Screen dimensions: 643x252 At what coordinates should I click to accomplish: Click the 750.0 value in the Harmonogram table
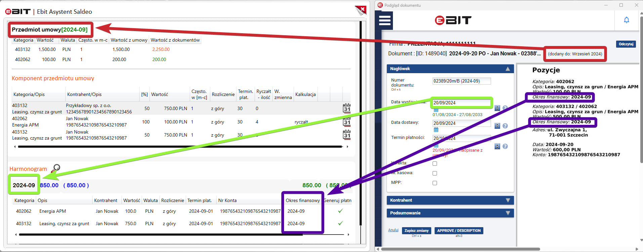point(130,223)
